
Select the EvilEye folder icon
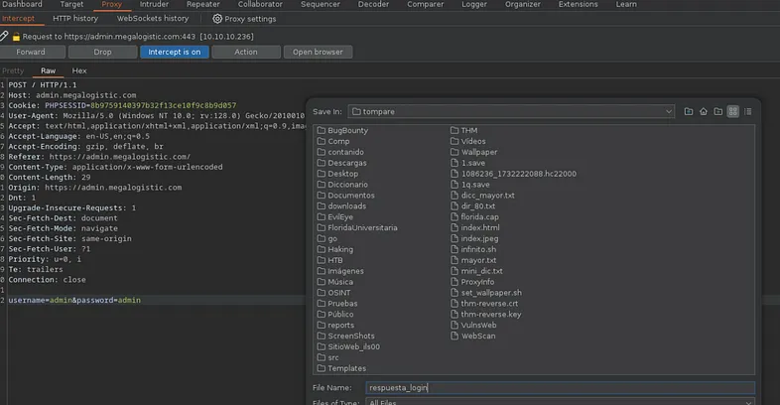click(322, 217)
